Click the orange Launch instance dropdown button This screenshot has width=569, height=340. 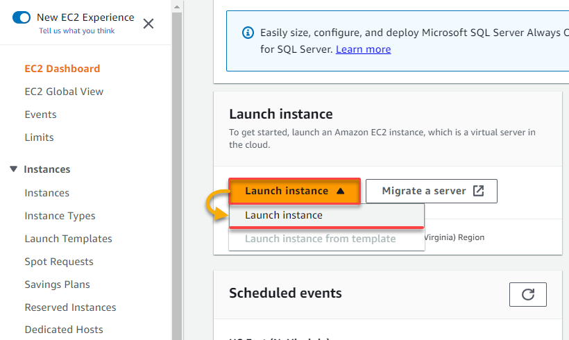[294, 191]
